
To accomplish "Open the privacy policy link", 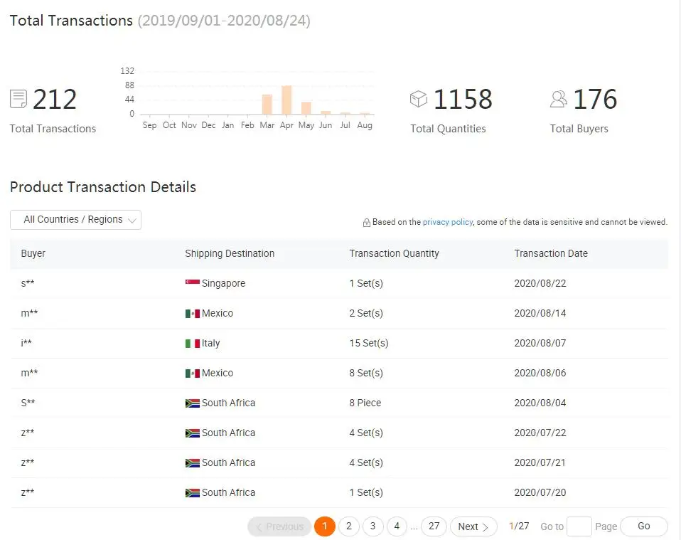I will [447, 222].
